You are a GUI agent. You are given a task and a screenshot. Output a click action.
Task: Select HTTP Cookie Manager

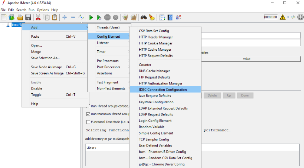click(x=165, y=43)
